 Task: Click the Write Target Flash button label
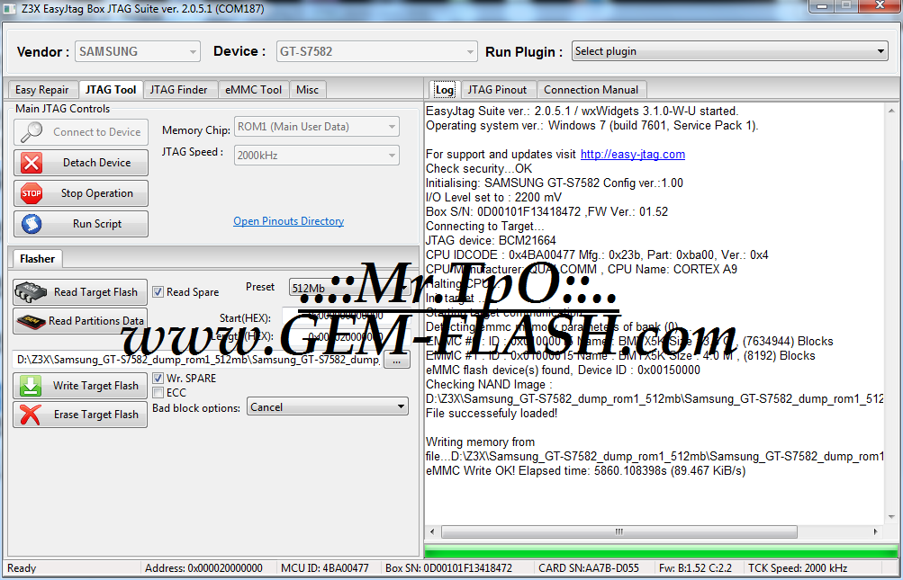[95, 386]
